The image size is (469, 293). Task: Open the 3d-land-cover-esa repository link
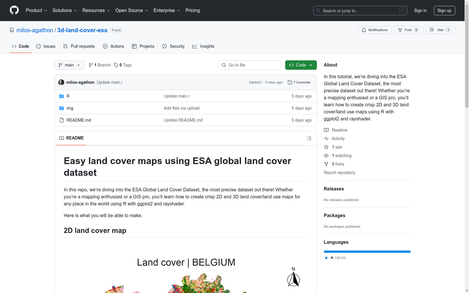[x=82, y=30]
